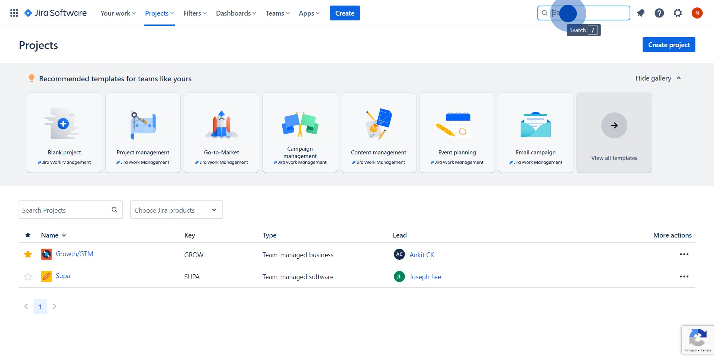
Task: Open Ankit CK's profile link
Action: coord(422,255)
